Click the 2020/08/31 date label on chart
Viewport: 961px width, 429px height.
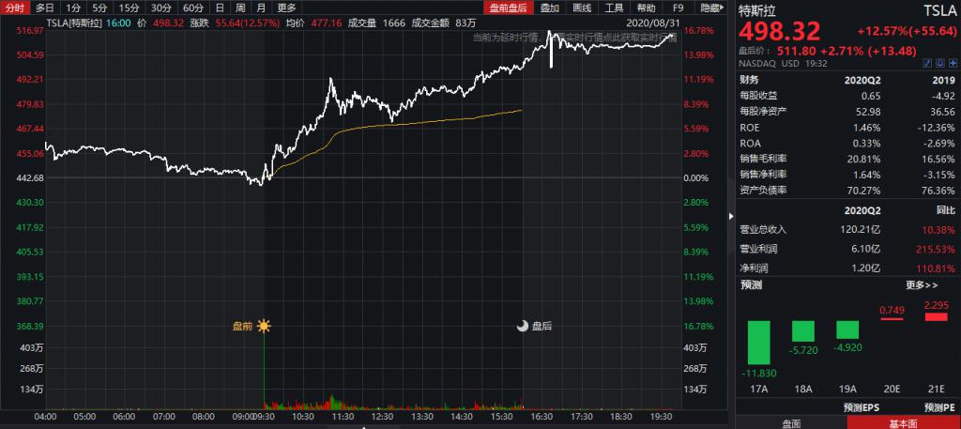[652, 23]
